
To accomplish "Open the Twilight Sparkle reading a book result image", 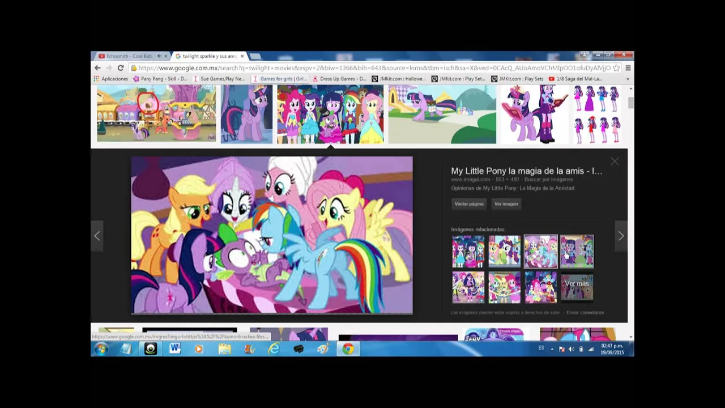I will point(535,114).
